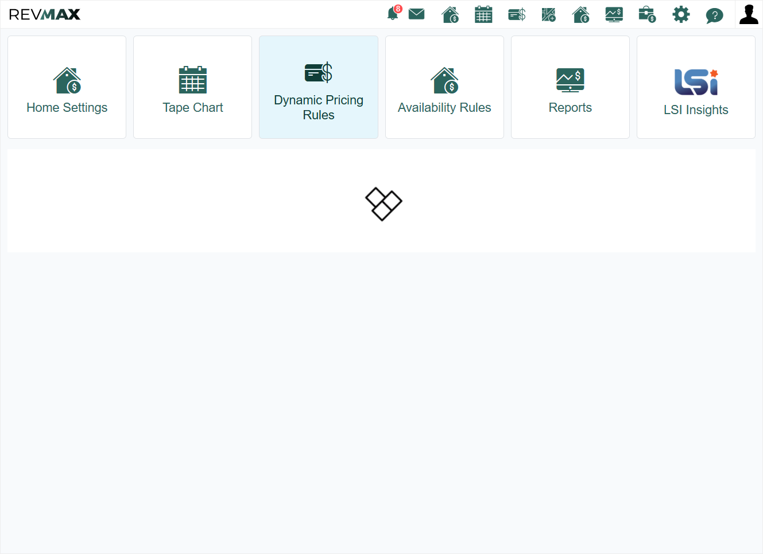Click the briefcase with dollar icon
This screenshot has width=763, height=554.
point(647,14)
